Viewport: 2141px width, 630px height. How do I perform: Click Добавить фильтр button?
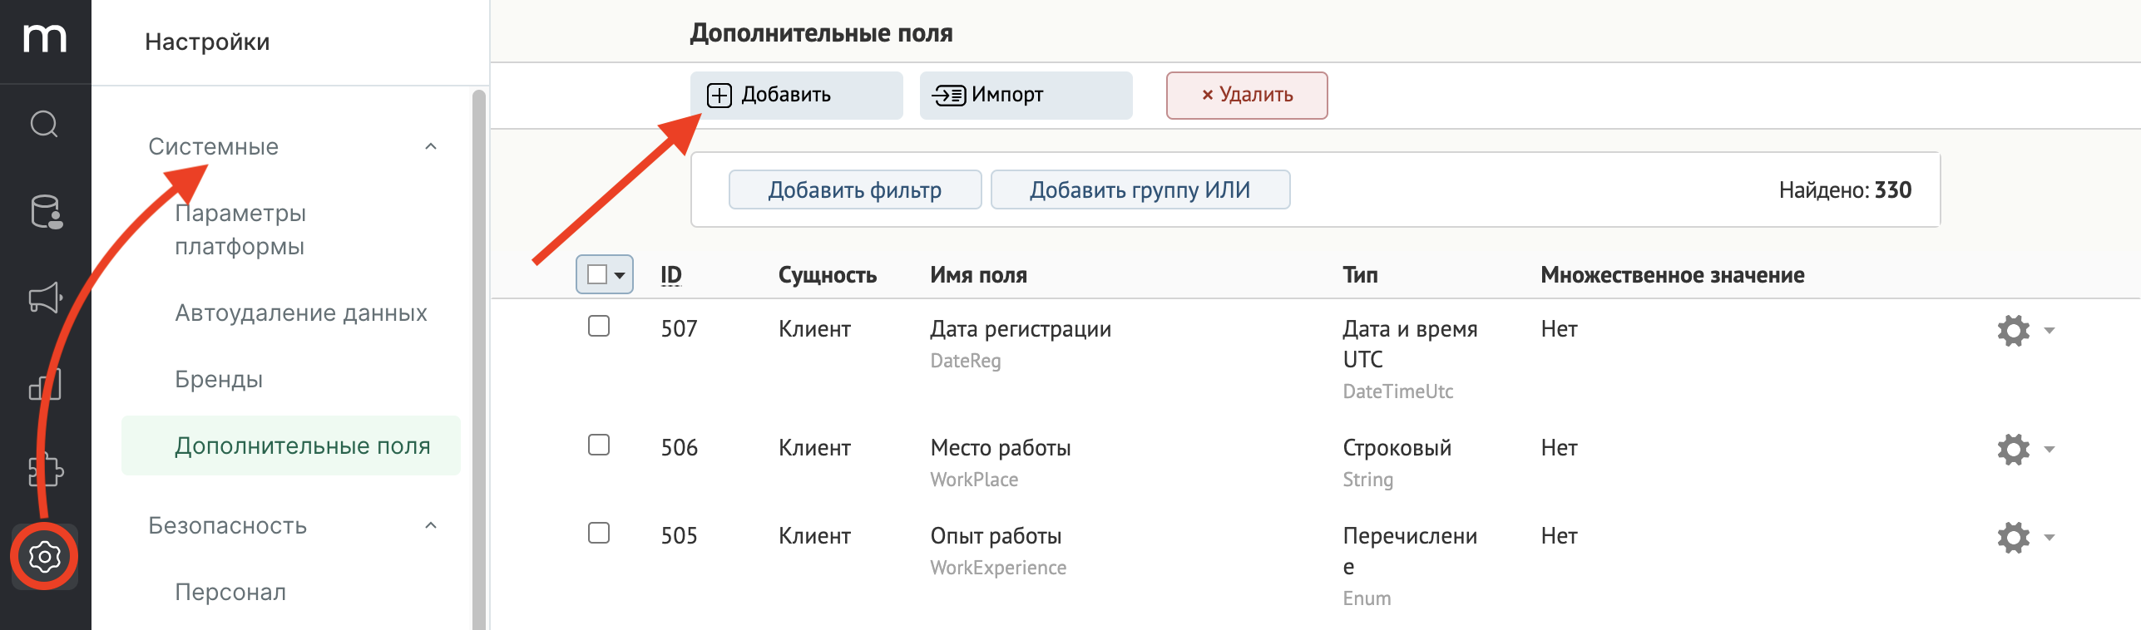(x=855, y=189)
